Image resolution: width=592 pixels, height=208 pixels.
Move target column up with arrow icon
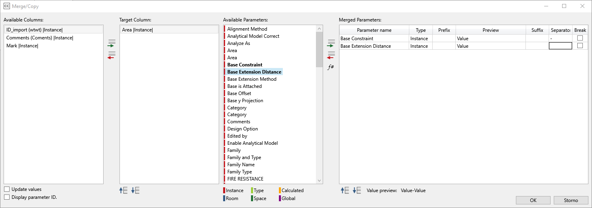pos(123,191)
